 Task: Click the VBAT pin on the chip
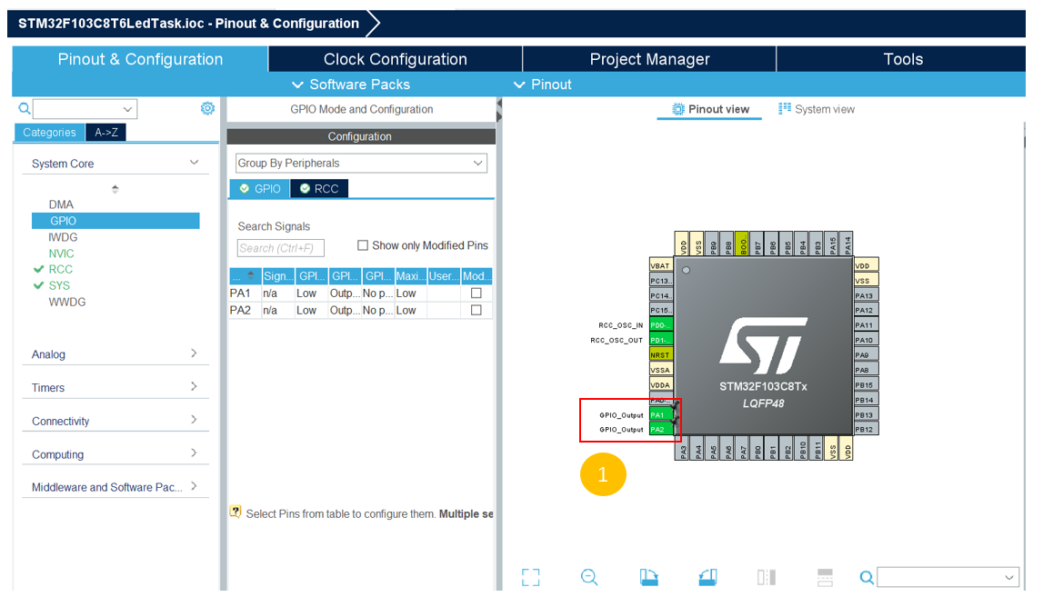point(660,265)
